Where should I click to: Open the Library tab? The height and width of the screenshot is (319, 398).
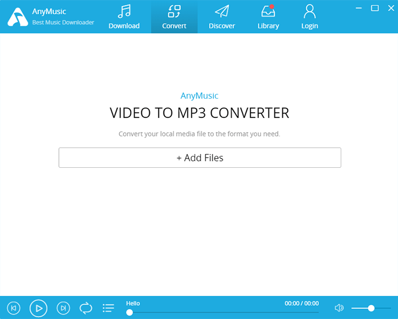(x=268, y=17)
